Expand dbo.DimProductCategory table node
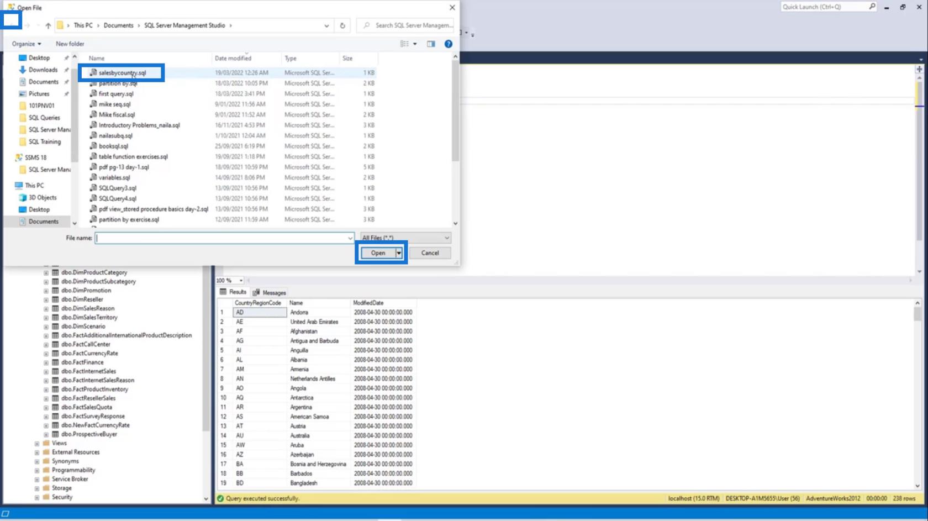928x521 pixels. [x=46, y=273]
